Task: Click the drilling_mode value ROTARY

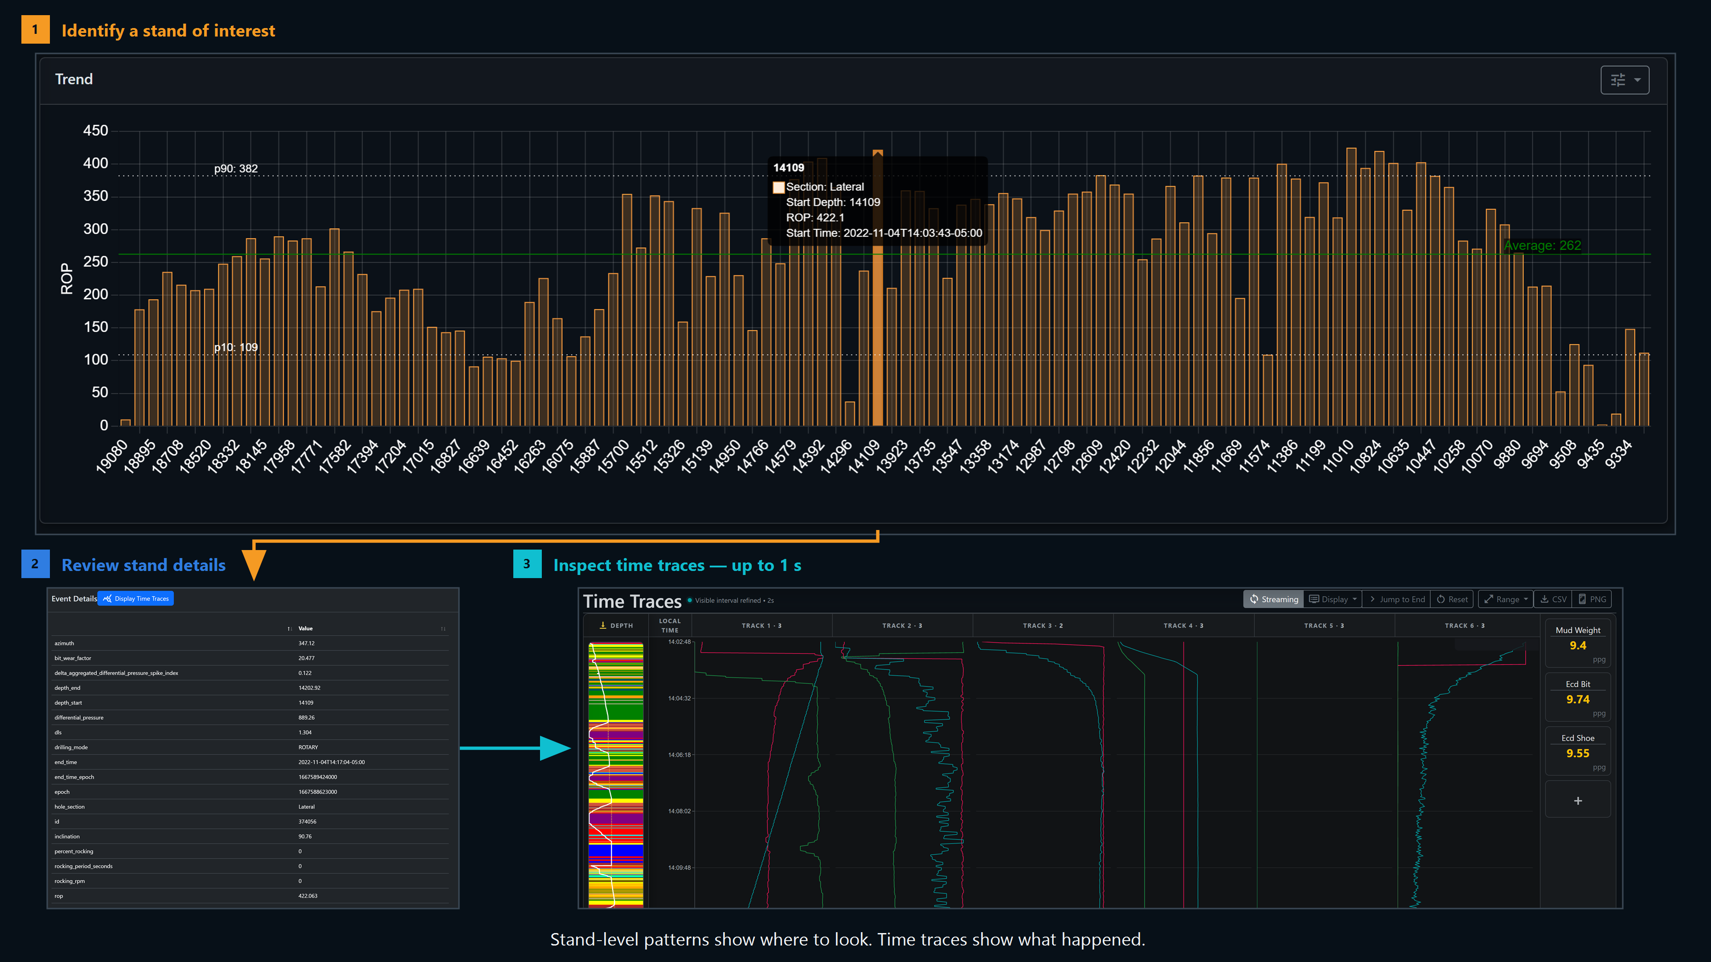Action: click(x=308, y=748)
